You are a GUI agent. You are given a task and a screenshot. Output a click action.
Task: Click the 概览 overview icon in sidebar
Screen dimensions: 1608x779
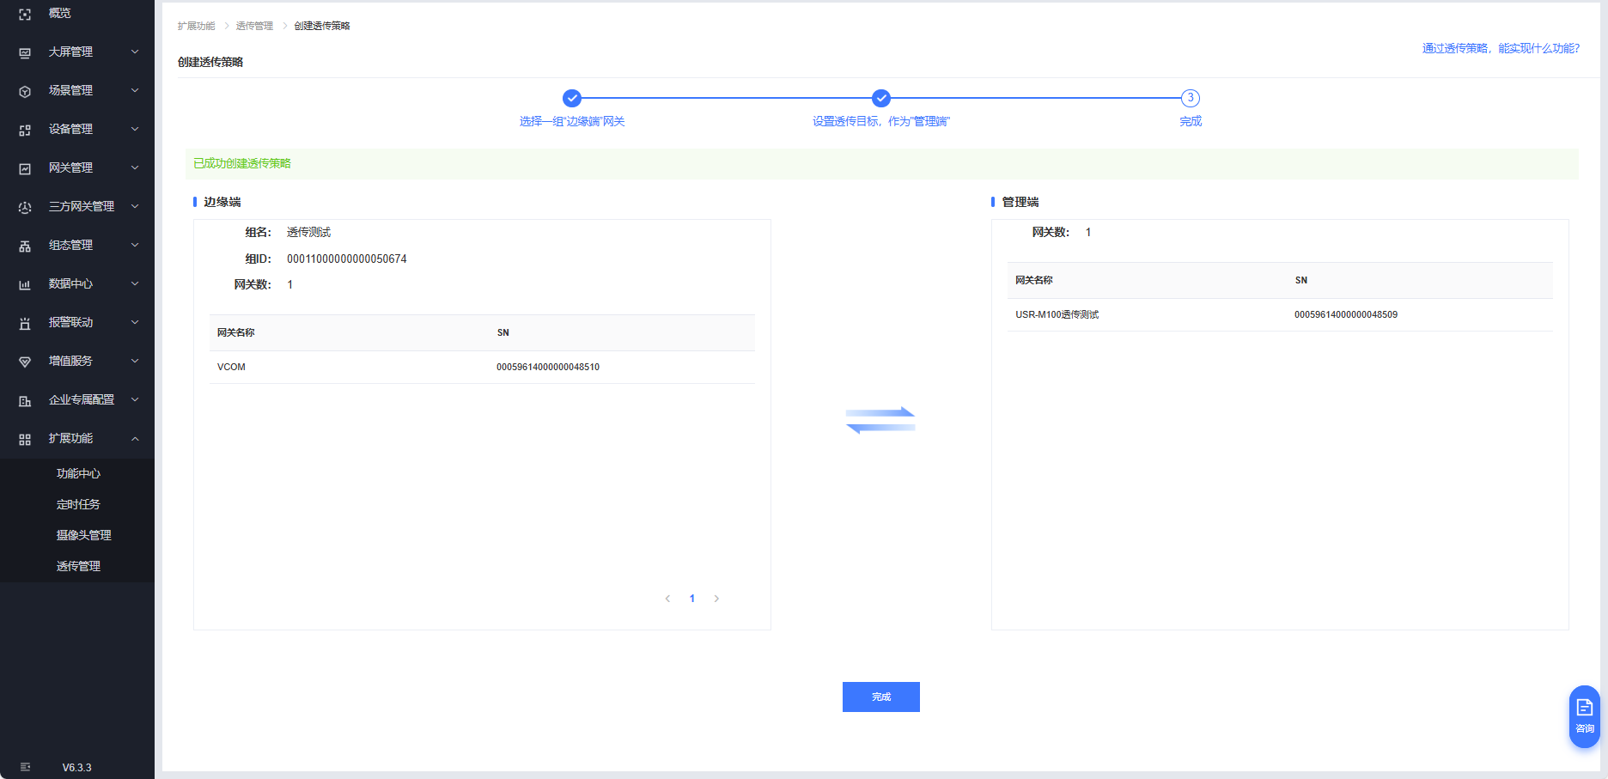pos(25,14)
